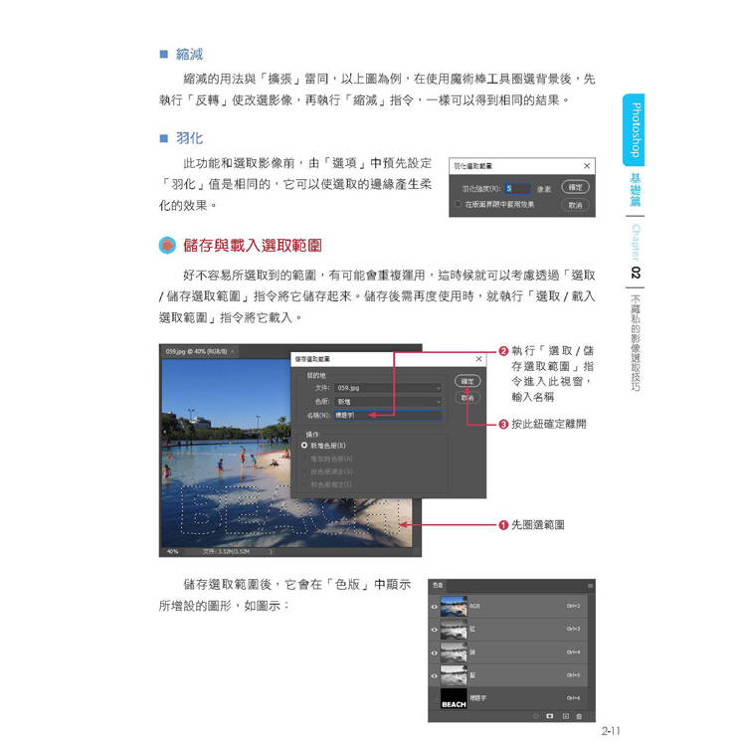Open the document dropdown showing 059.jpg
The image size is (746, 746).
[388, 388]
